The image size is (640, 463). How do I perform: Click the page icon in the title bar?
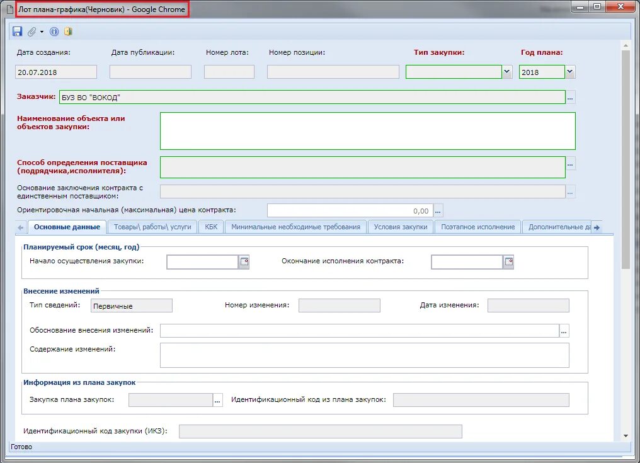tap(11, 9)
